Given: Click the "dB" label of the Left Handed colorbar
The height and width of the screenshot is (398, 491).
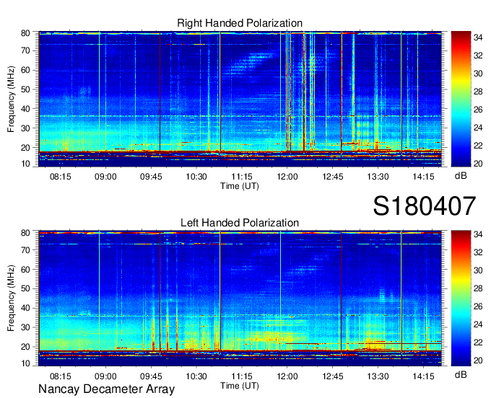Looking at the screenshot, I should pyautogui.click(x=461, y=374).
